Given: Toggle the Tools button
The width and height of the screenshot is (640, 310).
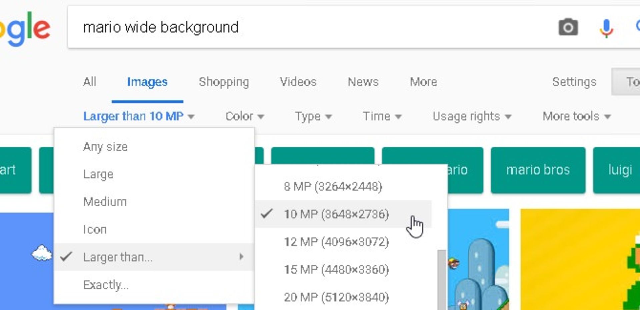Looking at the screenshot, I should [x=626, y=82].
